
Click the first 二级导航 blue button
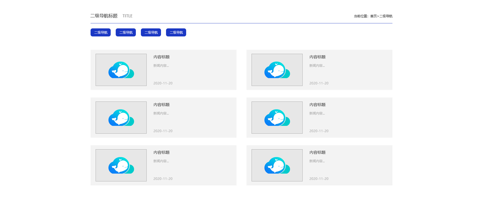[101, 32]
